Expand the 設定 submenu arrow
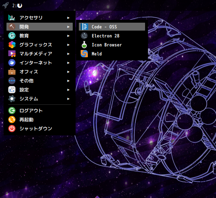 click(x=68, y=90)
